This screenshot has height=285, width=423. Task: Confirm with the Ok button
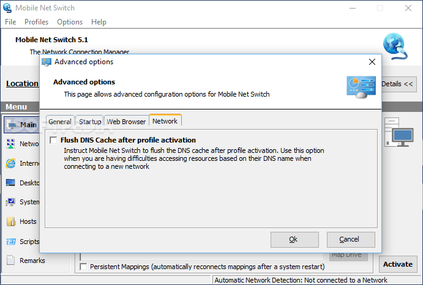pos(294,239)
